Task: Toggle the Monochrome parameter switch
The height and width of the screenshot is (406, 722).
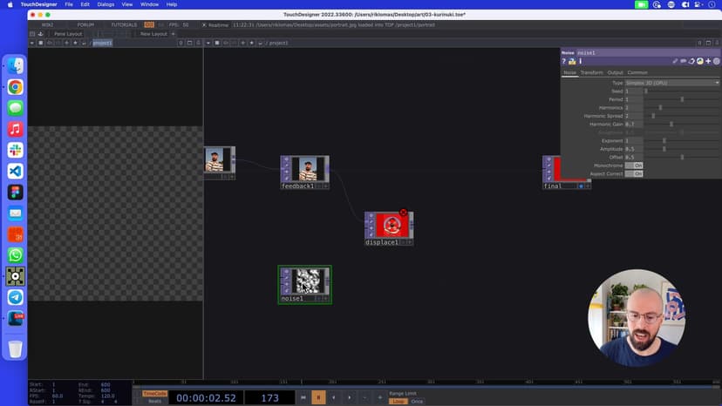Action: click(634, 165)
